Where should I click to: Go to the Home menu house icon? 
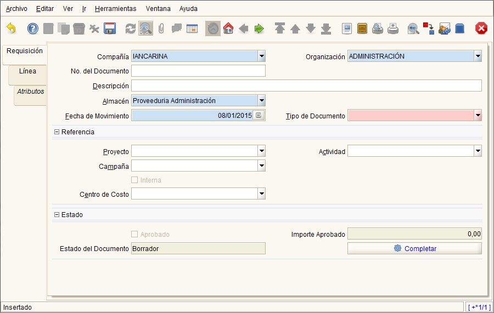coord(228,29)
